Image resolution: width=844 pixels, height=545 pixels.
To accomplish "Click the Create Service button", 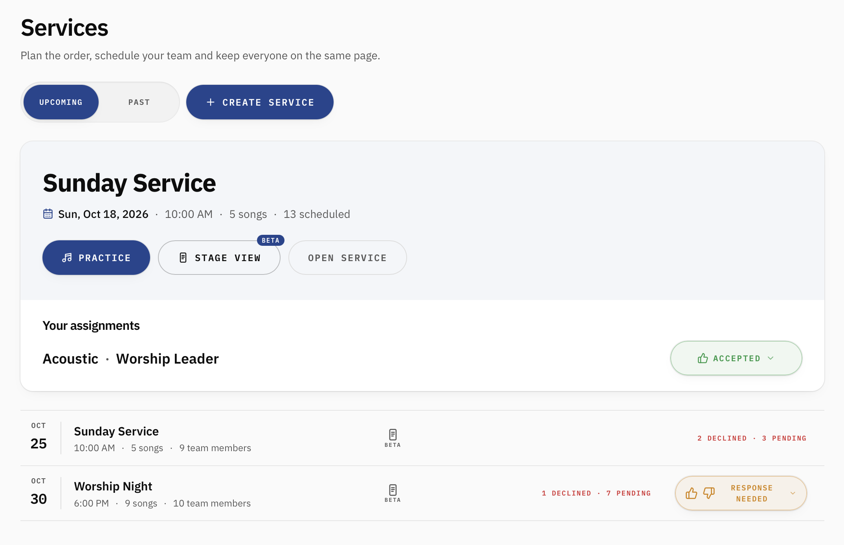I will click(x=260, y=102).
